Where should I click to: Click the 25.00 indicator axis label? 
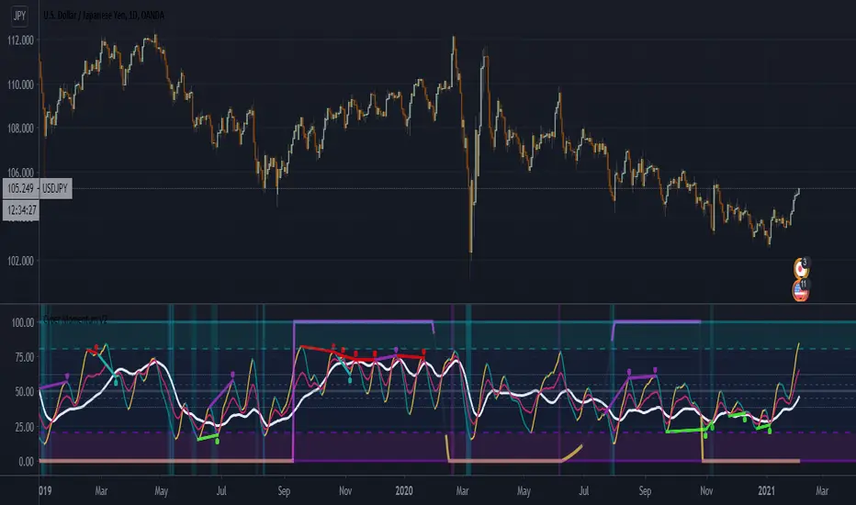coord(25,427)
